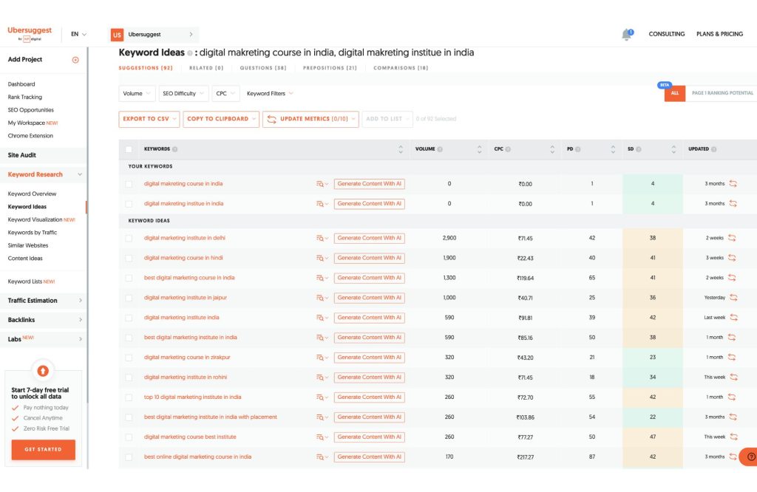This screenshot has height=492, width=757.
Task: Click the refresh metrics icon beside 2 weeks
Action: point(733,238)
